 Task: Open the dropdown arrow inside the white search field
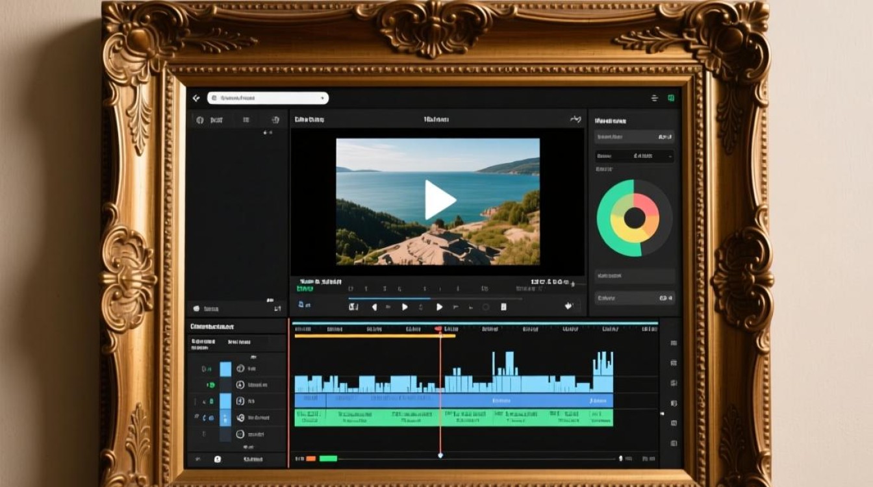322,98
